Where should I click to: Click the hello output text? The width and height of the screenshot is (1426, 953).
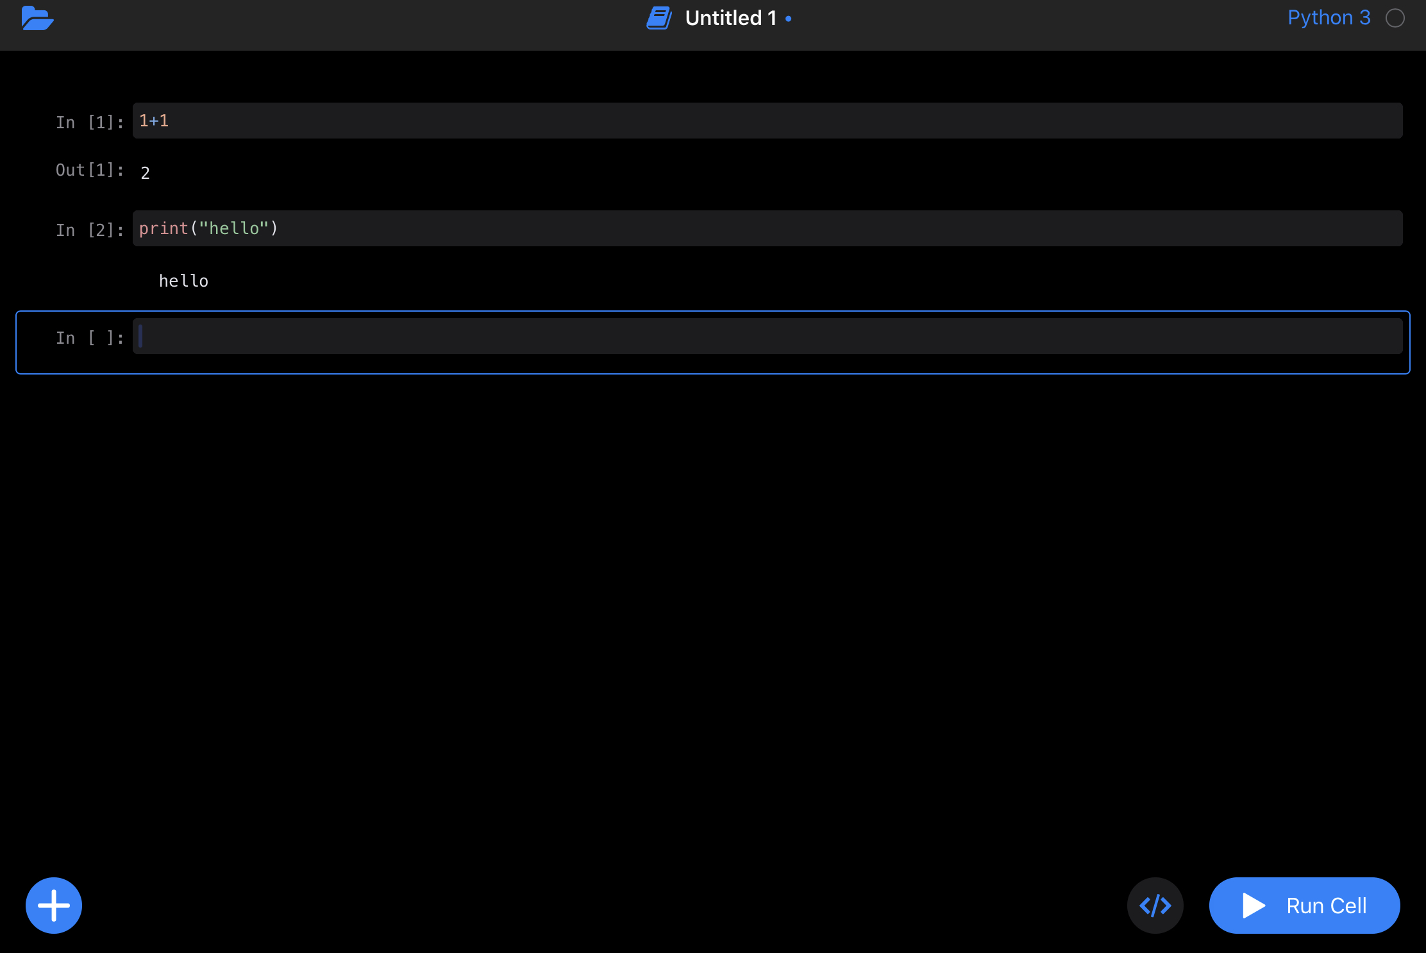[183, 281]
